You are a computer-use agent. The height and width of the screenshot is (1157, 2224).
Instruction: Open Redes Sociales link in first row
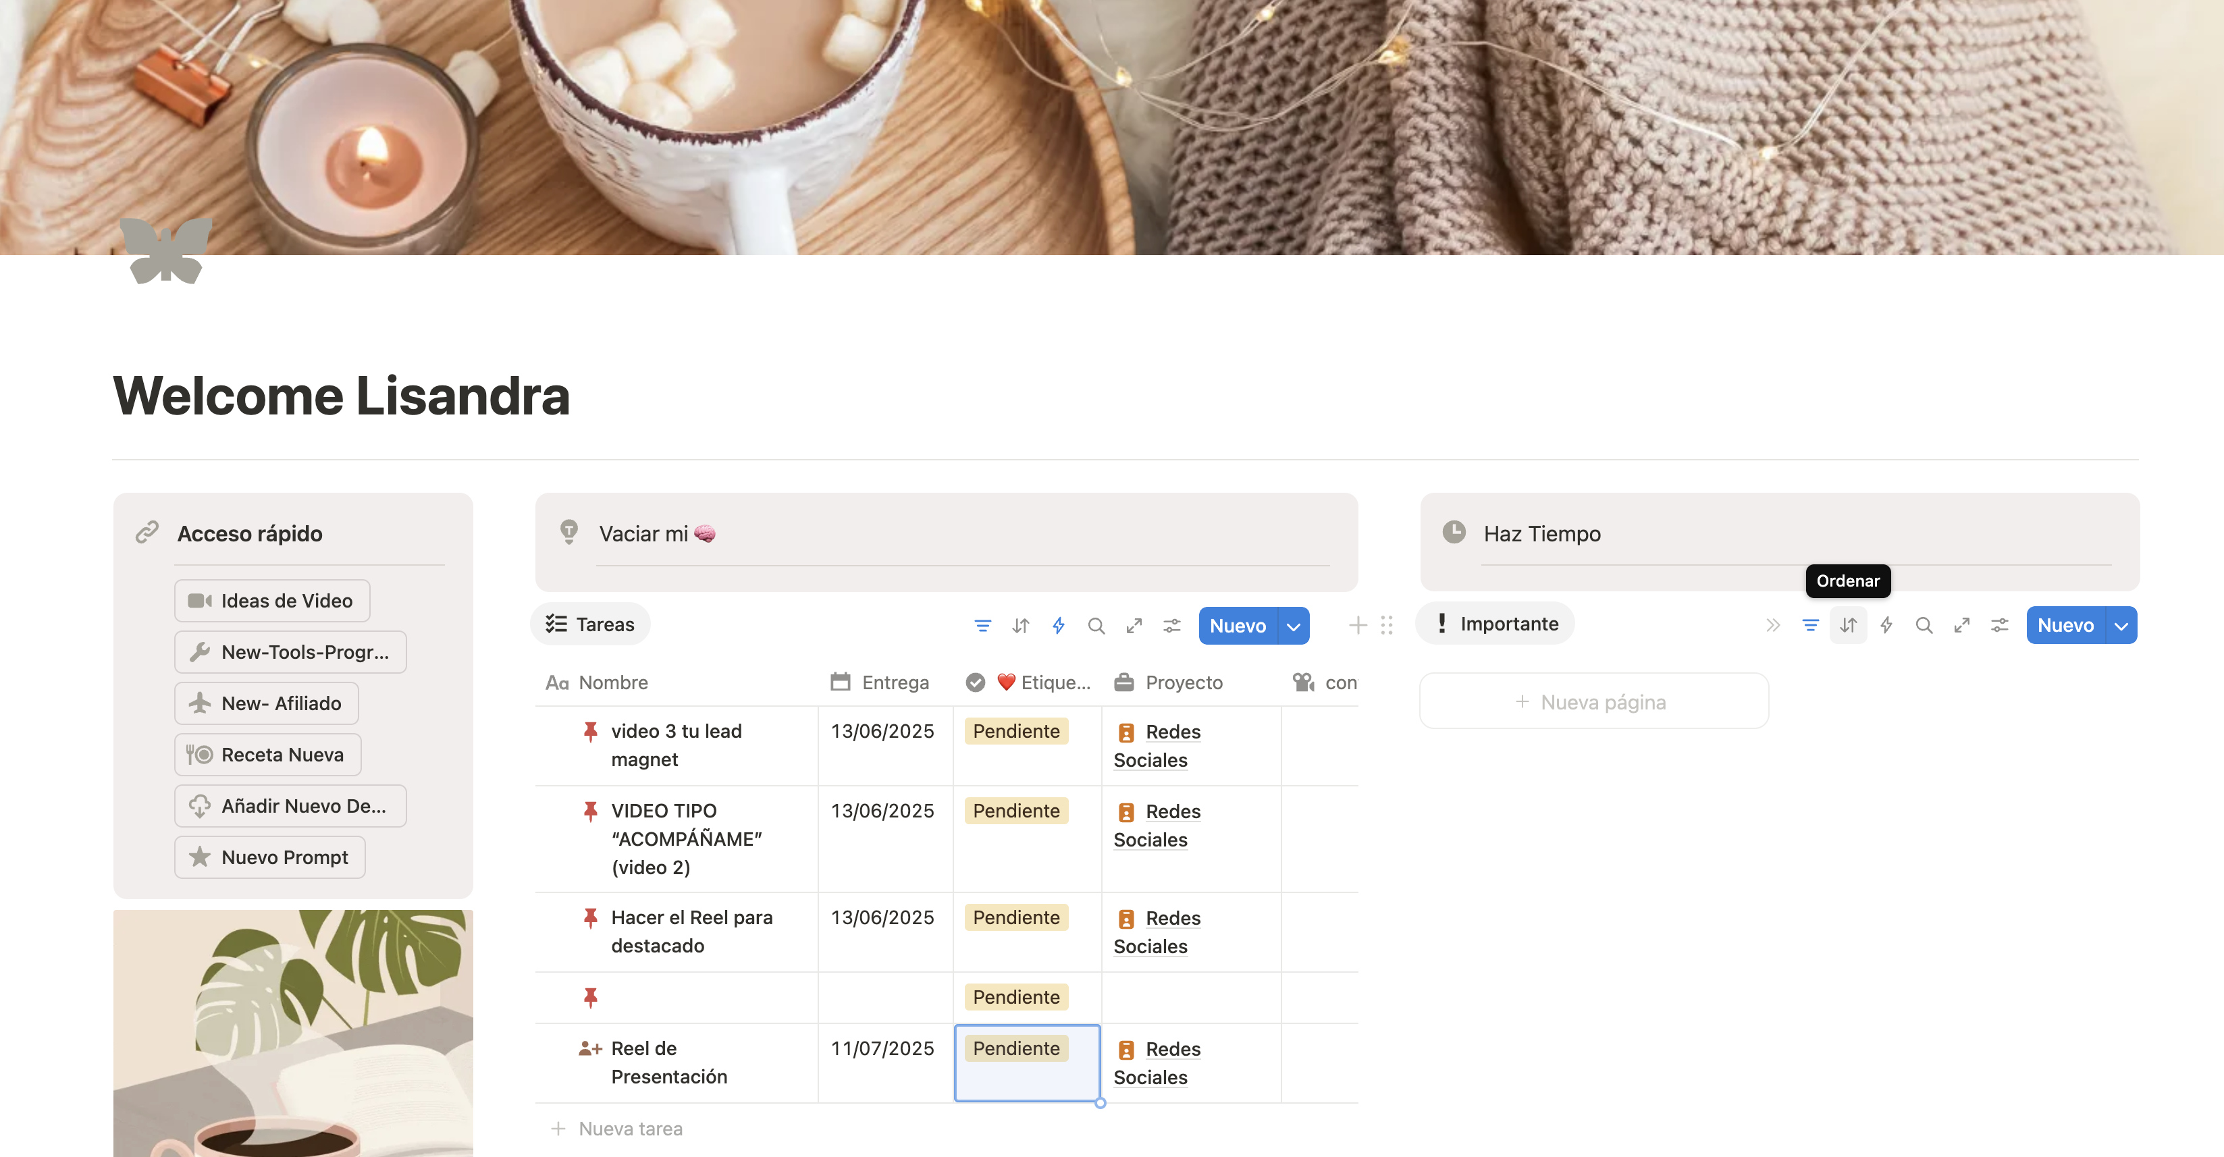pos(1173,731)
